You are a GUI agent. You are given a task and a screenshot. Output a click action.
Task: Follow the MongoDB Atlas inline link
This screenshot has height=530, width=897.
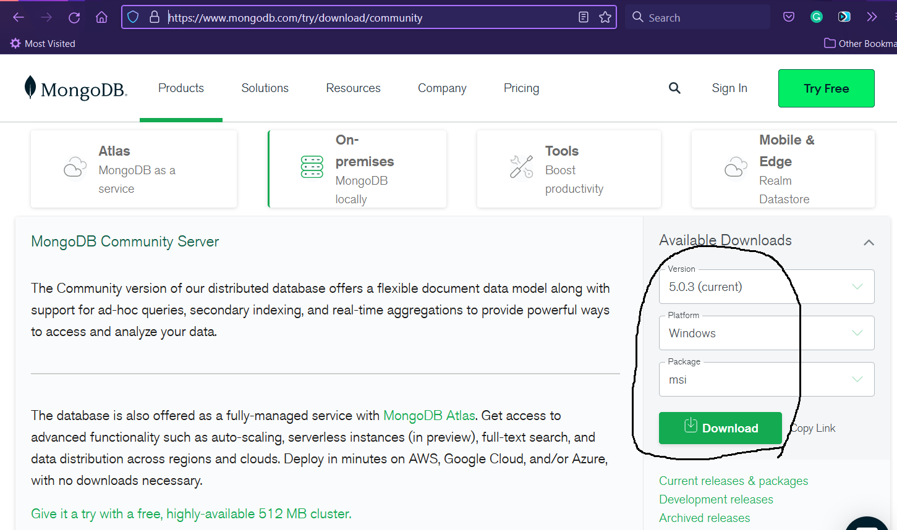pos(429,416)
